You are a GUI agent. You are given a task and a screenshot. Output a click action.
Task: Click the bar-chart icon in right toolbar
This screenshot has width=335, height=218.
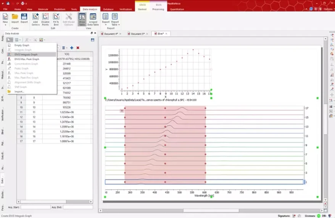pos(332,75)
